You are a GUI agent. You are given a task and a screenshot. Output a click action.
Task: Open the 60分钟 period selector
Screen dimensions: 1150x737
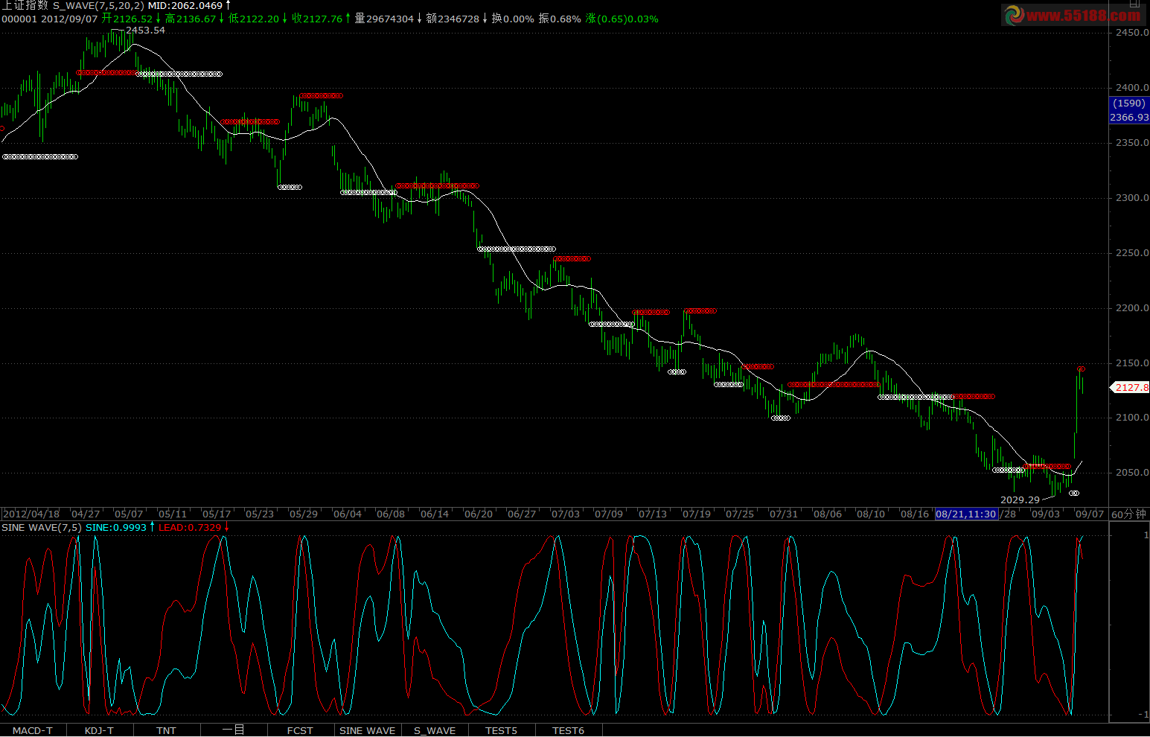(x=1128, y=514)
